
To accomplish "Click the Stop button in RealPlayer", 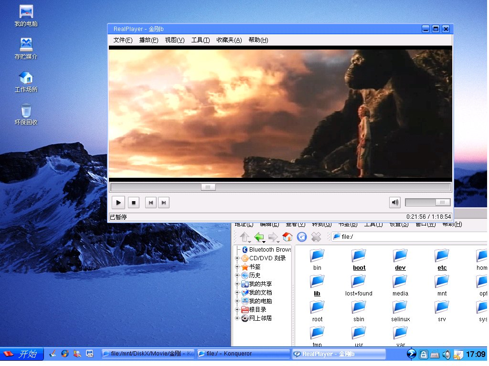I will (134, 203).
